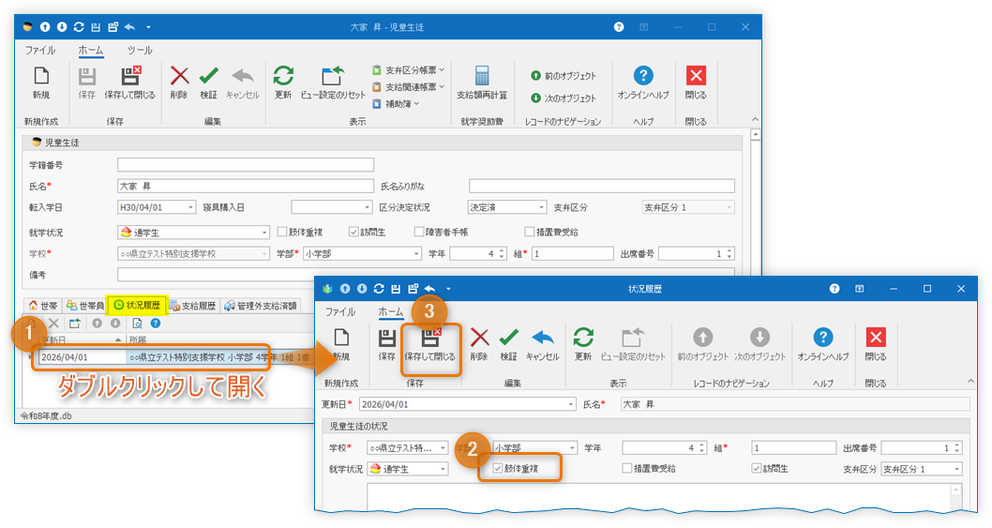
Task: Switch to 世帯 tab
Action: 43,306
